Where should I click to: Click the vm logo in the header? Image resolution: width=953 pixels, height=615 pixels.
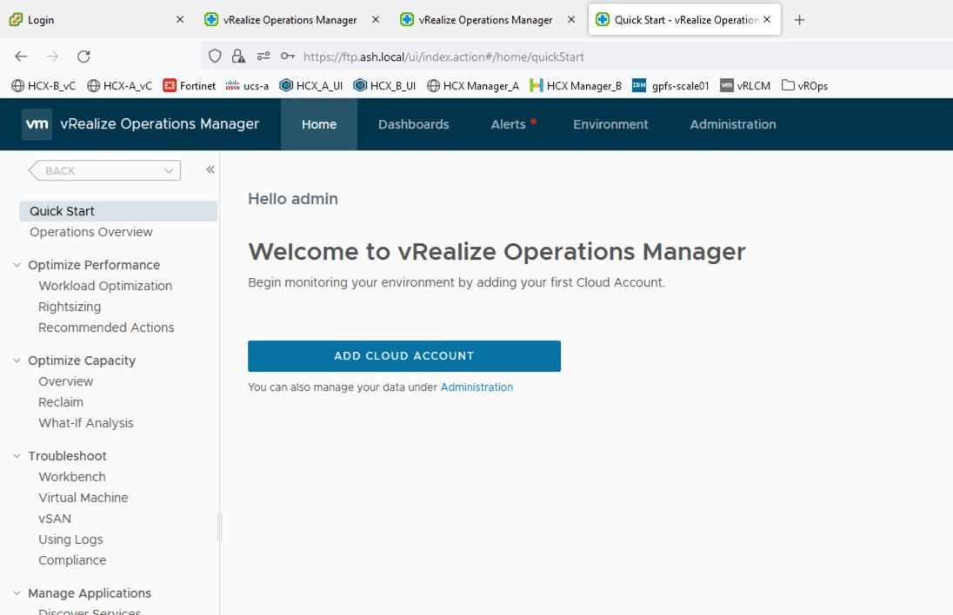click(37, 123)
